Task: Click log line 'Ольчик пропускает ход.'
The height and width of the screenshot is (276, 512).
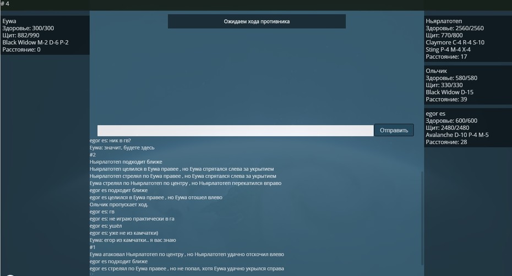Action: [119, 205]
